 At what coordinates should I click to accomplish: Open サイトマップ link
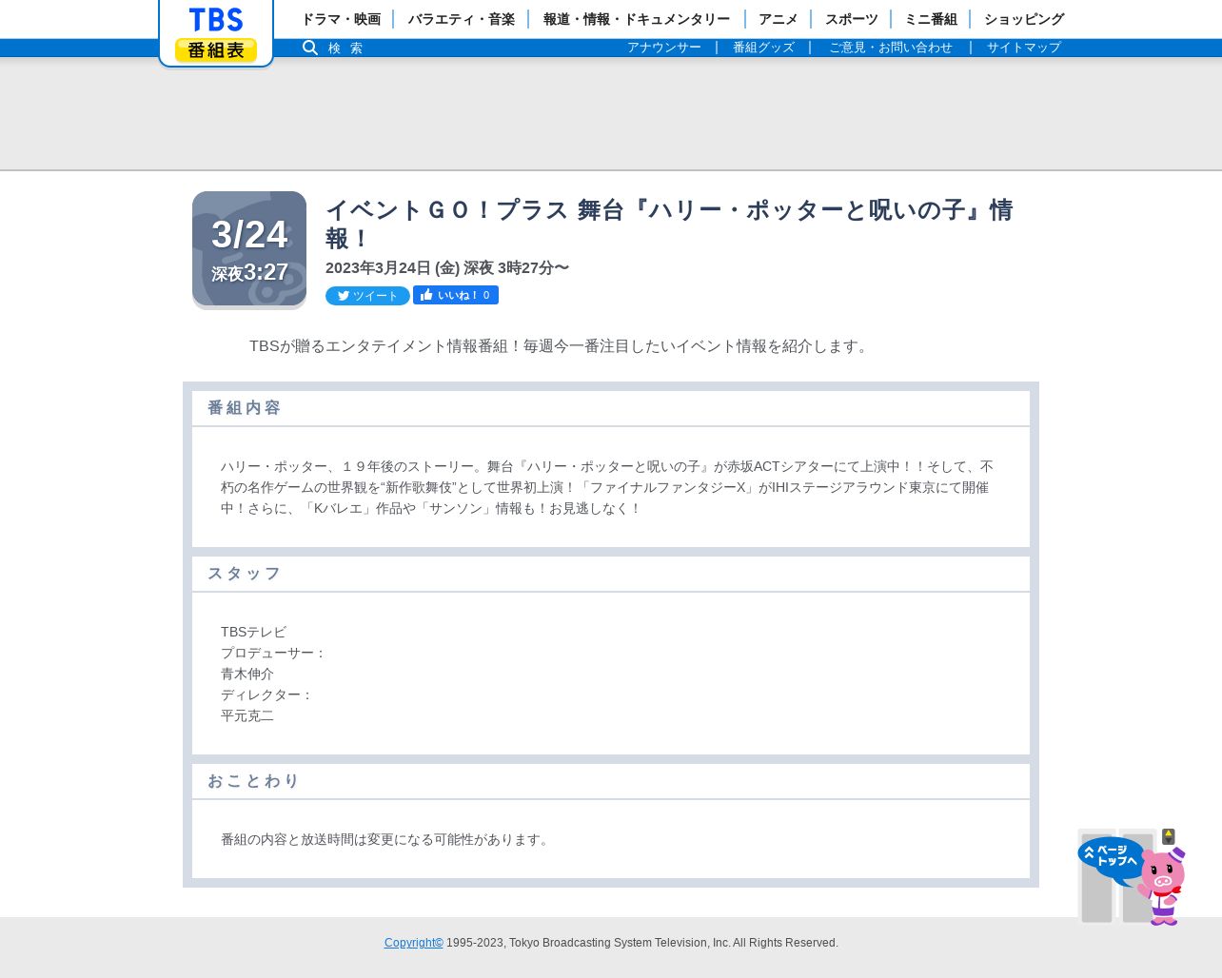[x=1024, y=48]
